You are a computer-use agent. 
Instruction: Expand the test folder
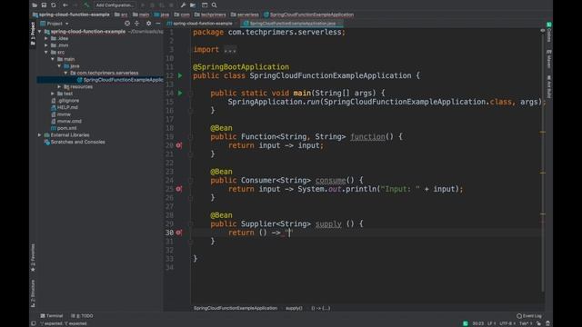(53, 94)
